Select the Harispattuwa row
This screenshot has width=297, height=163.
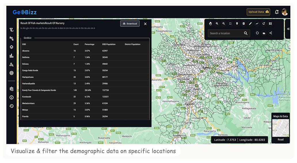[x=85, y=77]
